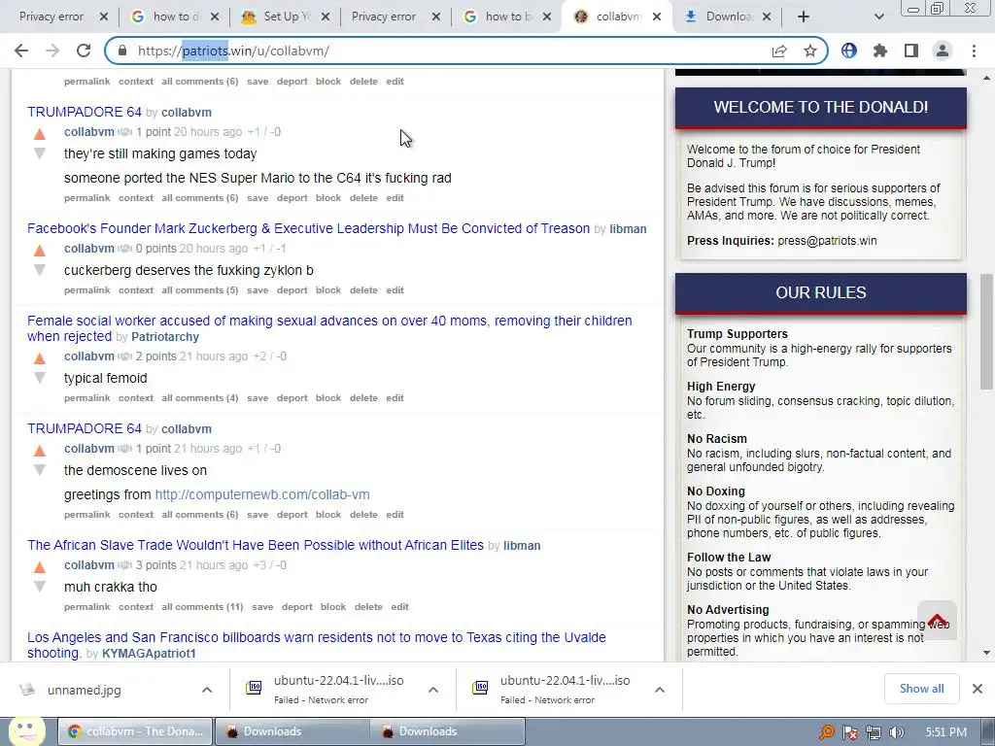Open the volume speaker tray icon

[x=897, y=732]
